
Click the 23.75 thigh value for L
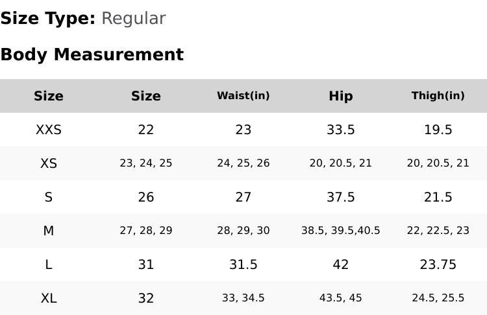[438, 264]
